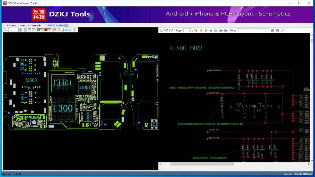Open the red color dropdown

[49, 30]
